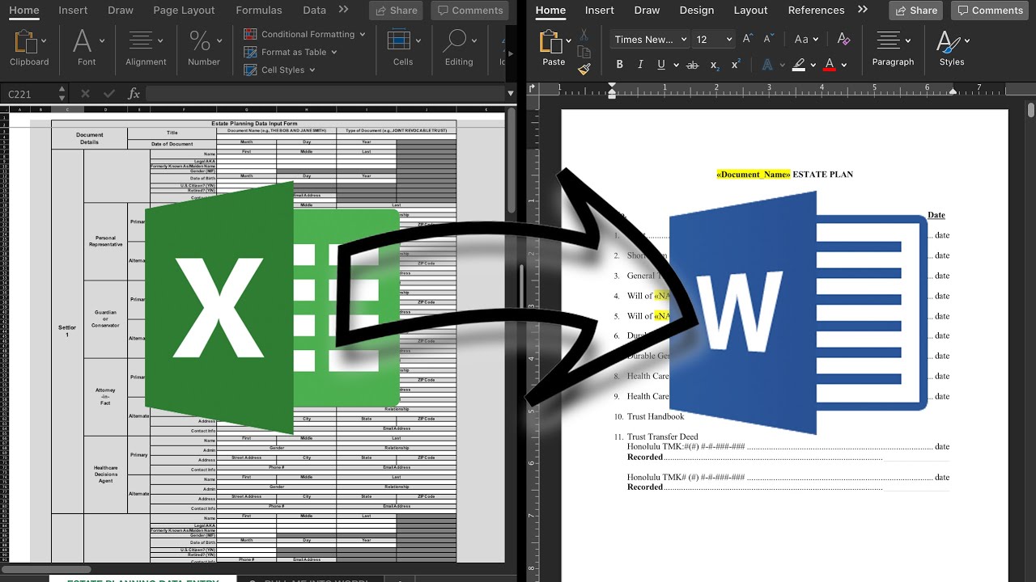Click Share button in Excel
The width and height of the screenshot is (1036, 582).
pos(396,11)
